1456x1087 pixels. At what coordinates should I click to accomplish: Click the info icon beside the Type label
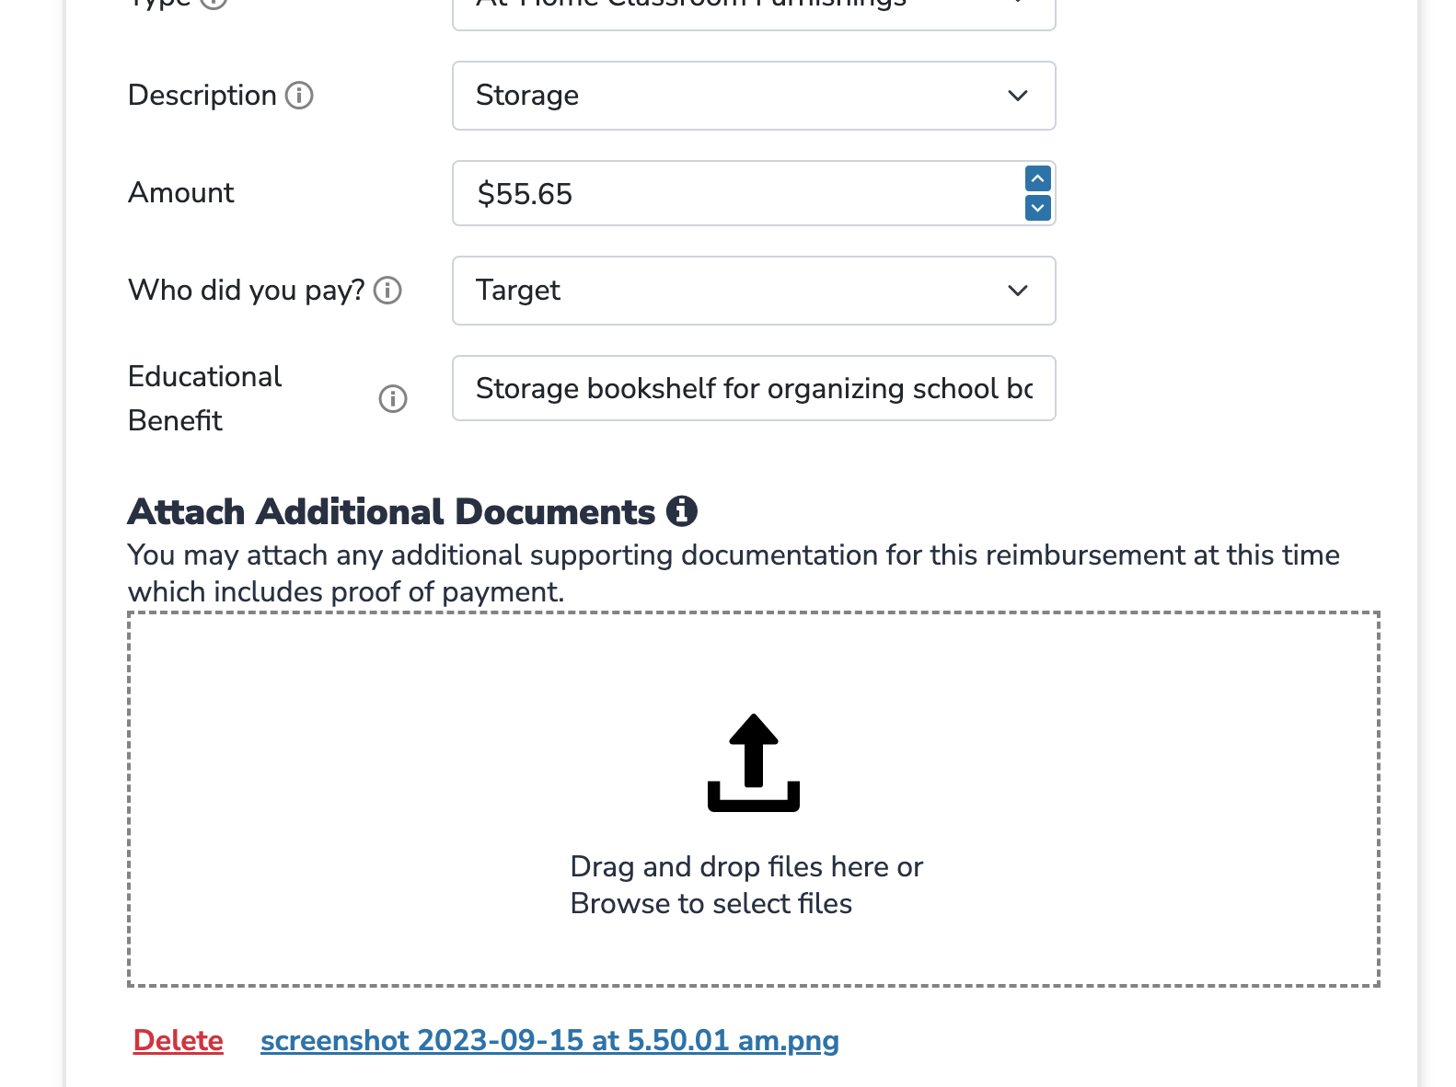[214, 3]
